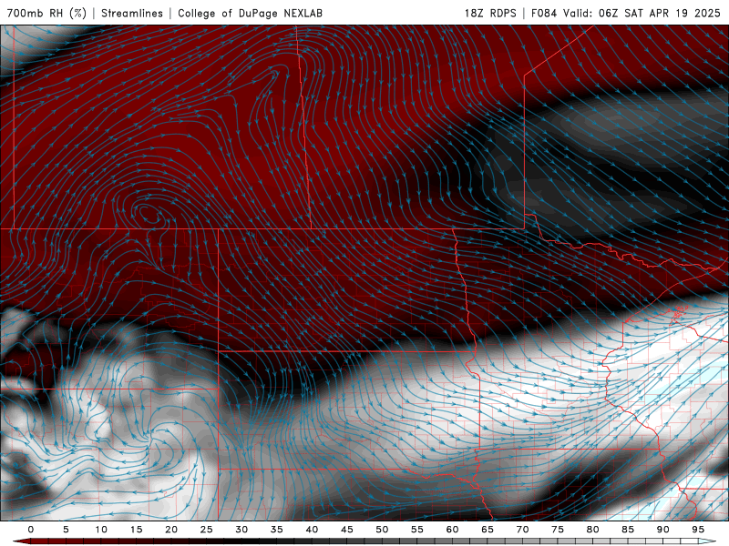Click the "45" colorbar tick label
The width and height of the screenshot is (729, 546).
point(347,530)
